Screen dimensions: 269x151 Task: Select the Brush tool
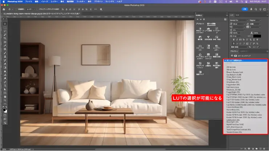click(5, 53)
